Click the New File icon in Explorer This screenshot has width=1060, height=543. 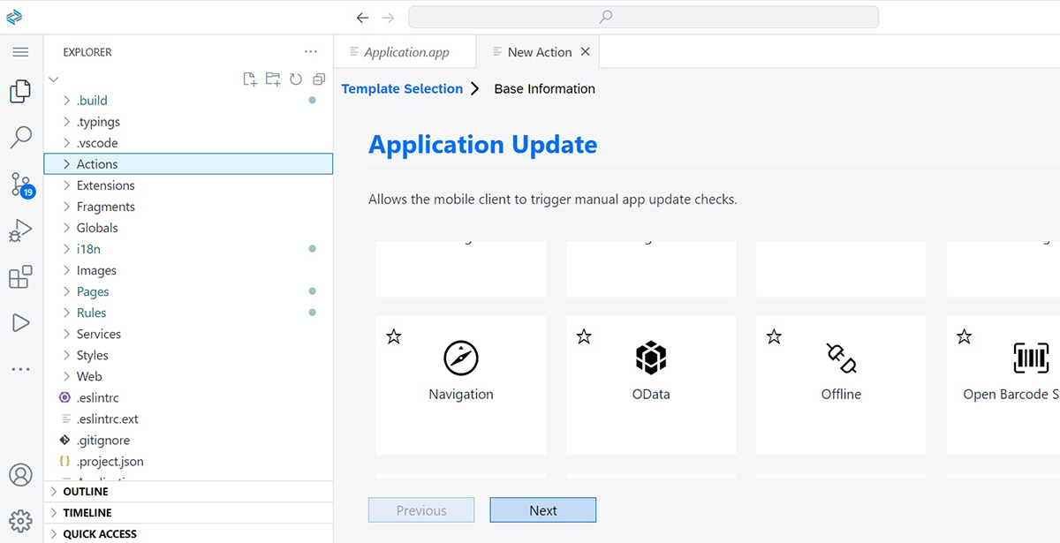(250, 79)
